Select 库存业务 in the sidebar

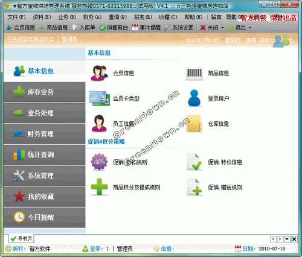[x=44, y=92]
